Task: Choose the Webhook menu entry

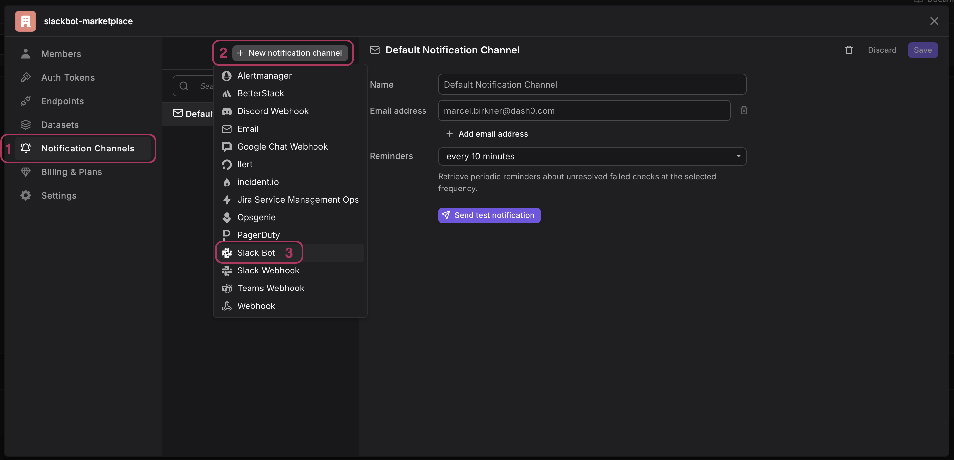Action: point(290,306)
